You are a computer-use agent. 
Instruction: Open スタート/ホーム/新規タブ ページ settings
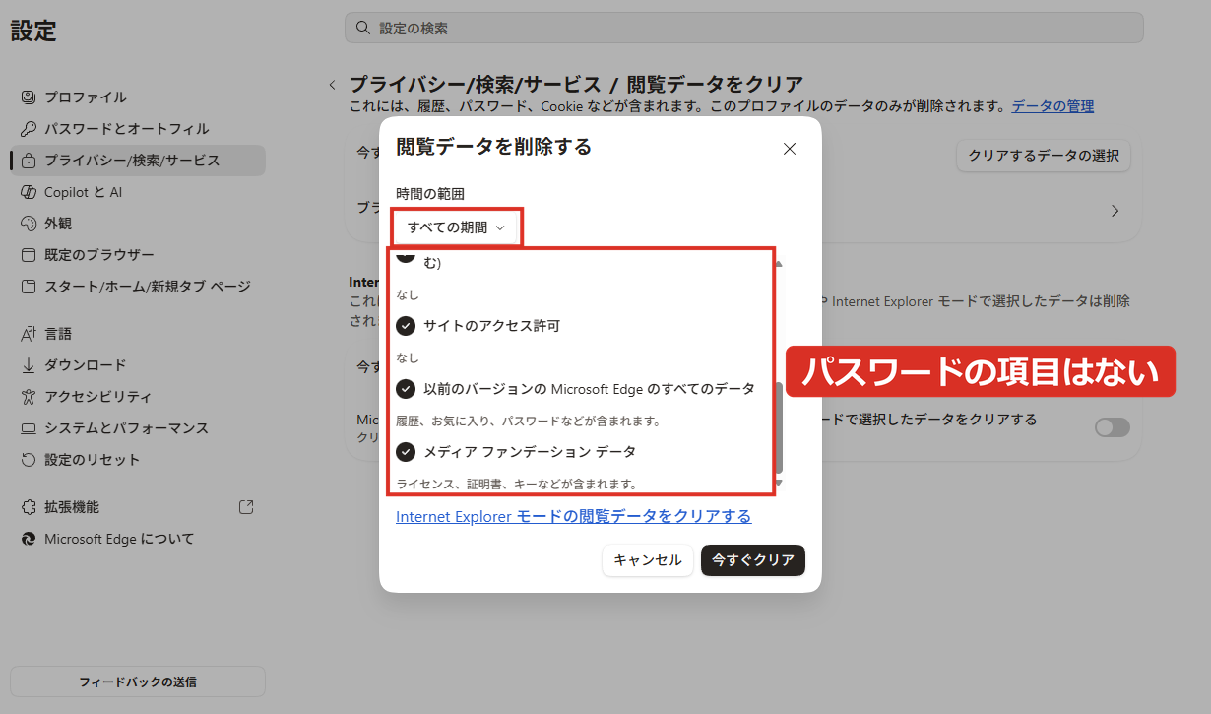138,287
